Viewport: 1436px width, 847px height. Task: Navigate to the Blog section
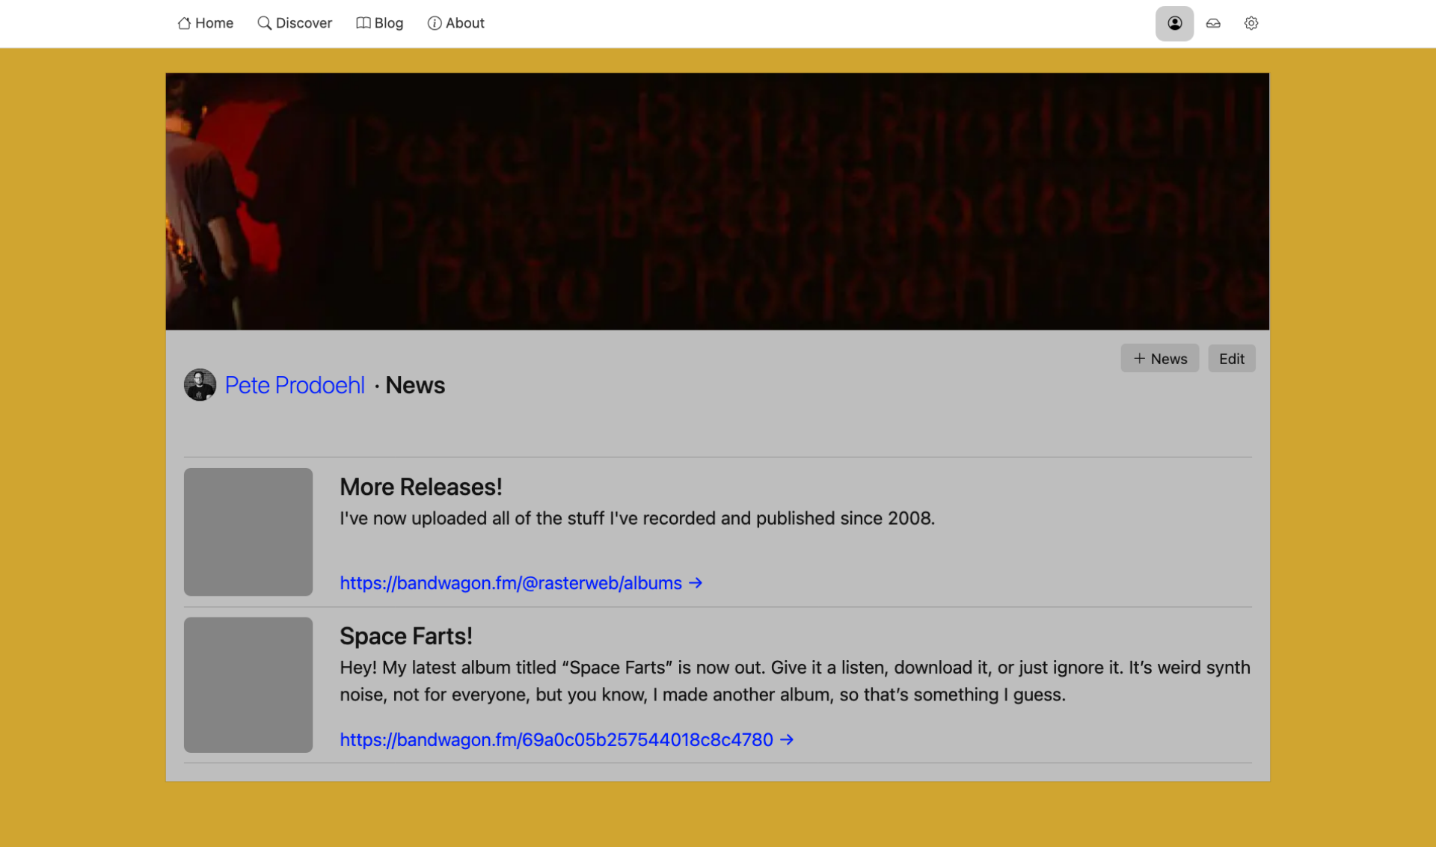[x=387, y=23]
